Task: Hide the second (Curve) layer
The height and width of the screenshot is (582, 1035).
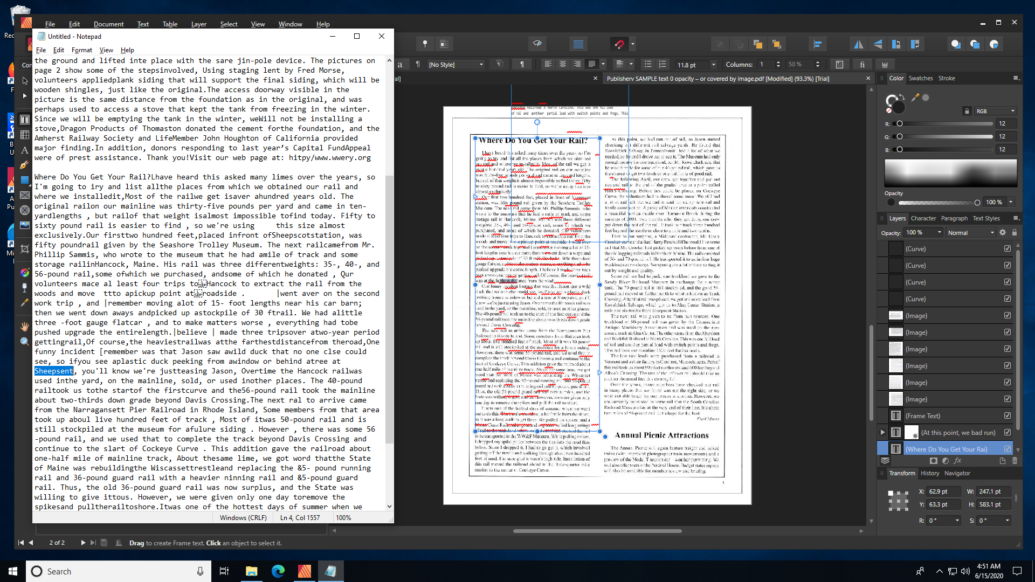Action: 1008,265
